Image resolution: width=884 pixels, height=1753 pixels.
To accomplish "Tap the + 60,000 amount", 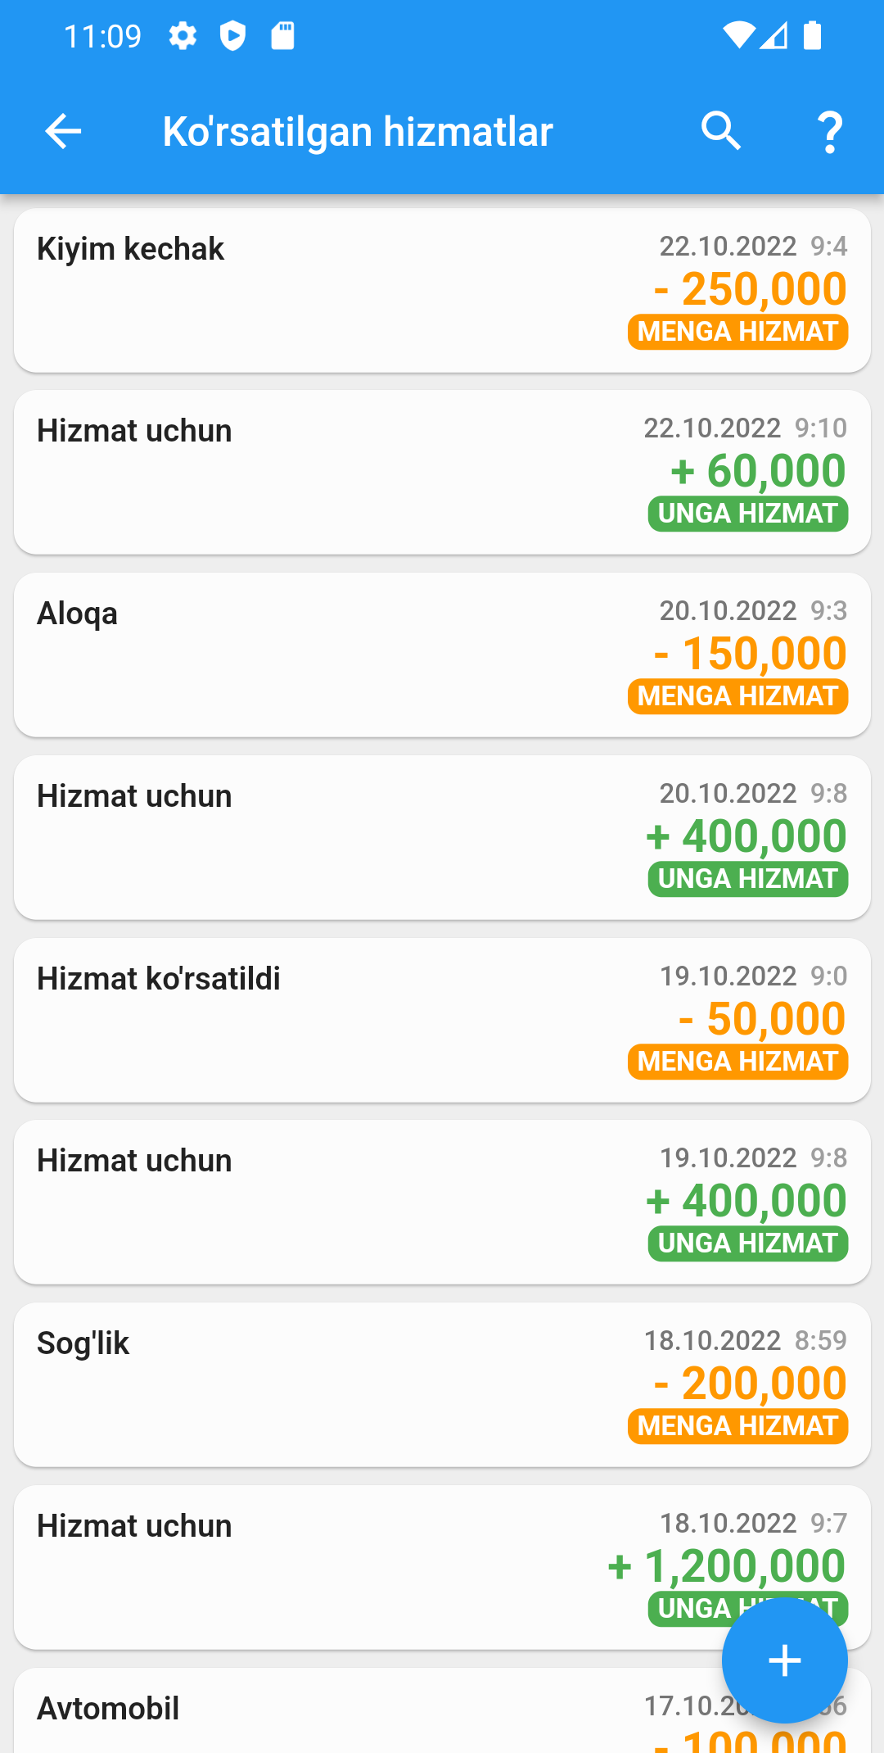I will coord(758,471).
